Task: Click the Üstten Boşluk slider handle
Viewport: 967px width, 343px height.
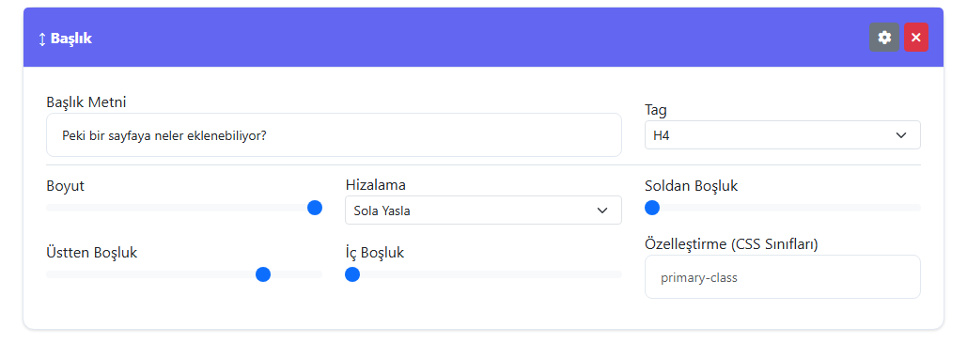Action: tap(263, 274)
